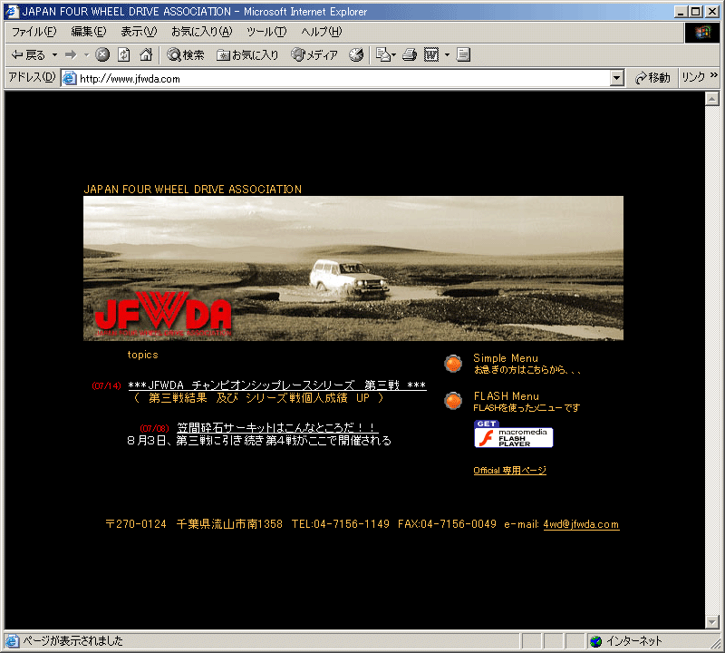Open the Simple Menu text link

click(x=506, y=358)
